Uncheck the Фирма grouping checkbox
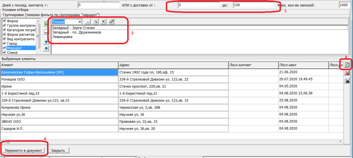The height and width of the screenshot is (158, 353). [x=4, y=21]
